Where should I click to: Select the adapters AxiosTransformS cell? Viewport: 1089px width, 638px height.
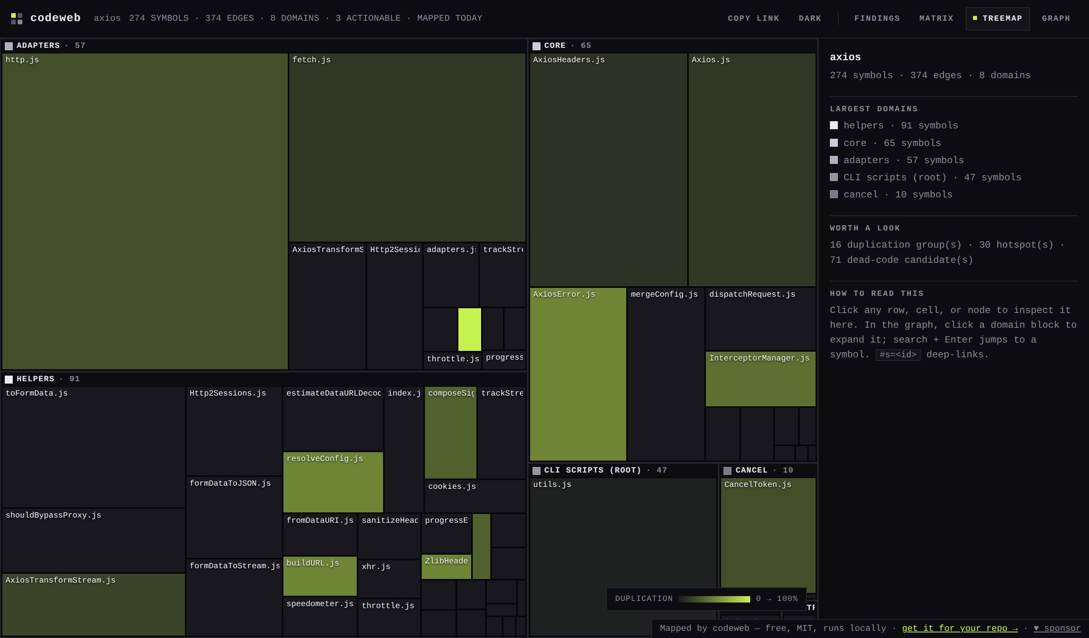click(327, 305)
